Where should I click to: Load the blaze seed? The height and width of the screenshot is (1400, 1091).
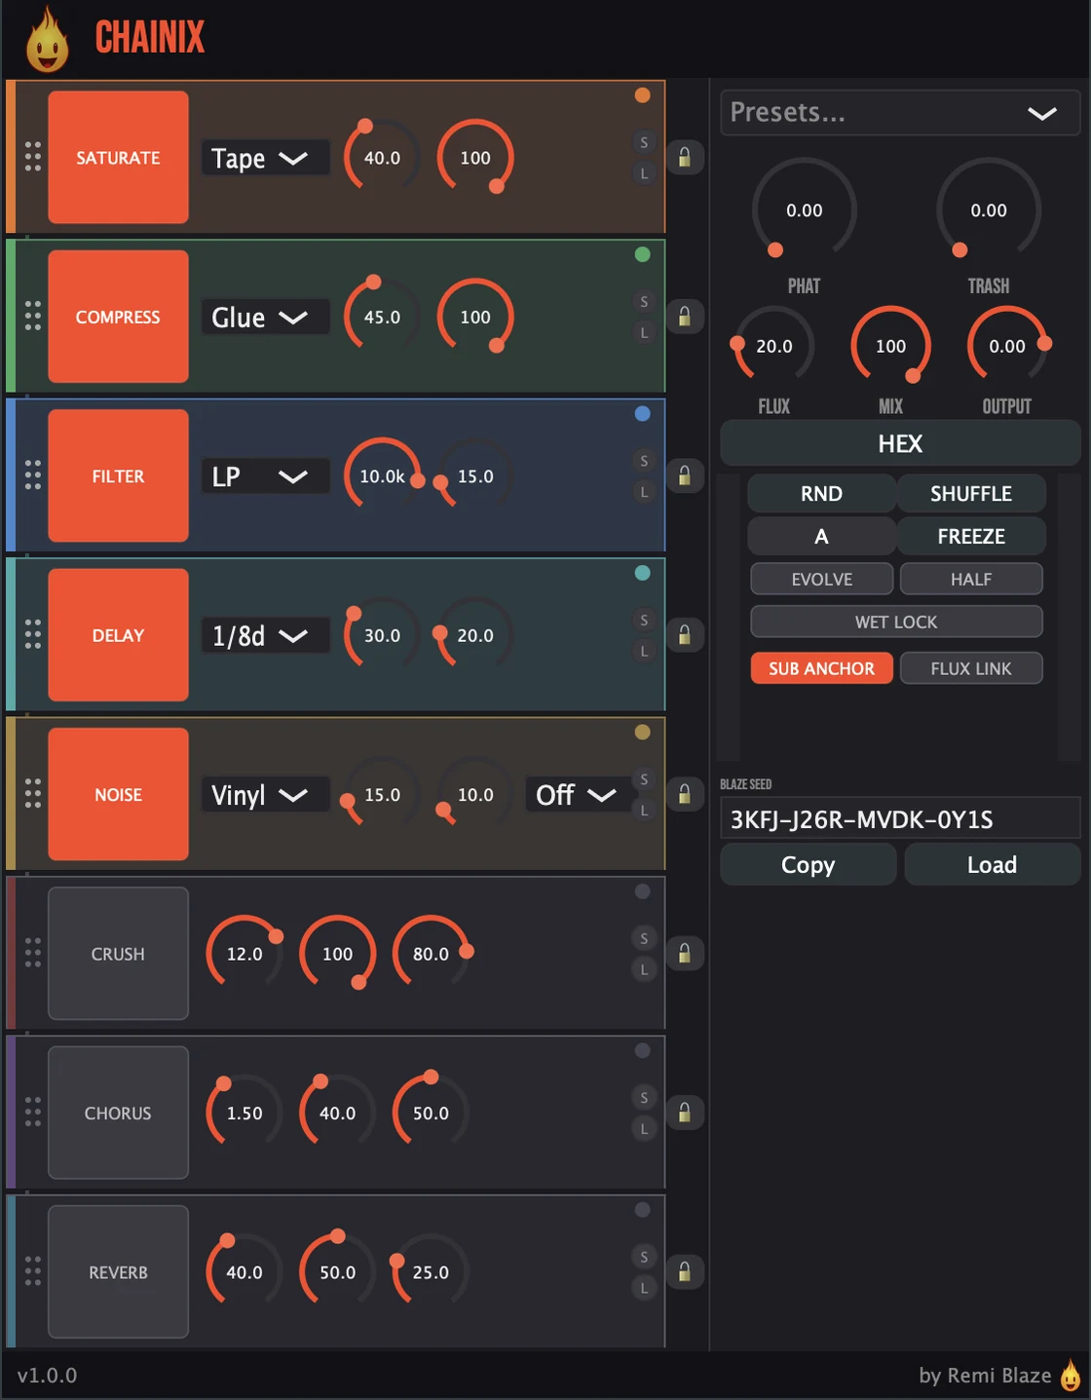pyautogui.click(x=993, y=864)
